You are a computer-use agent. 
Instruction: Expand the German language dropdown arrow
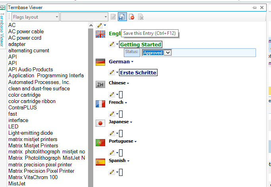[x=133, y=62]
